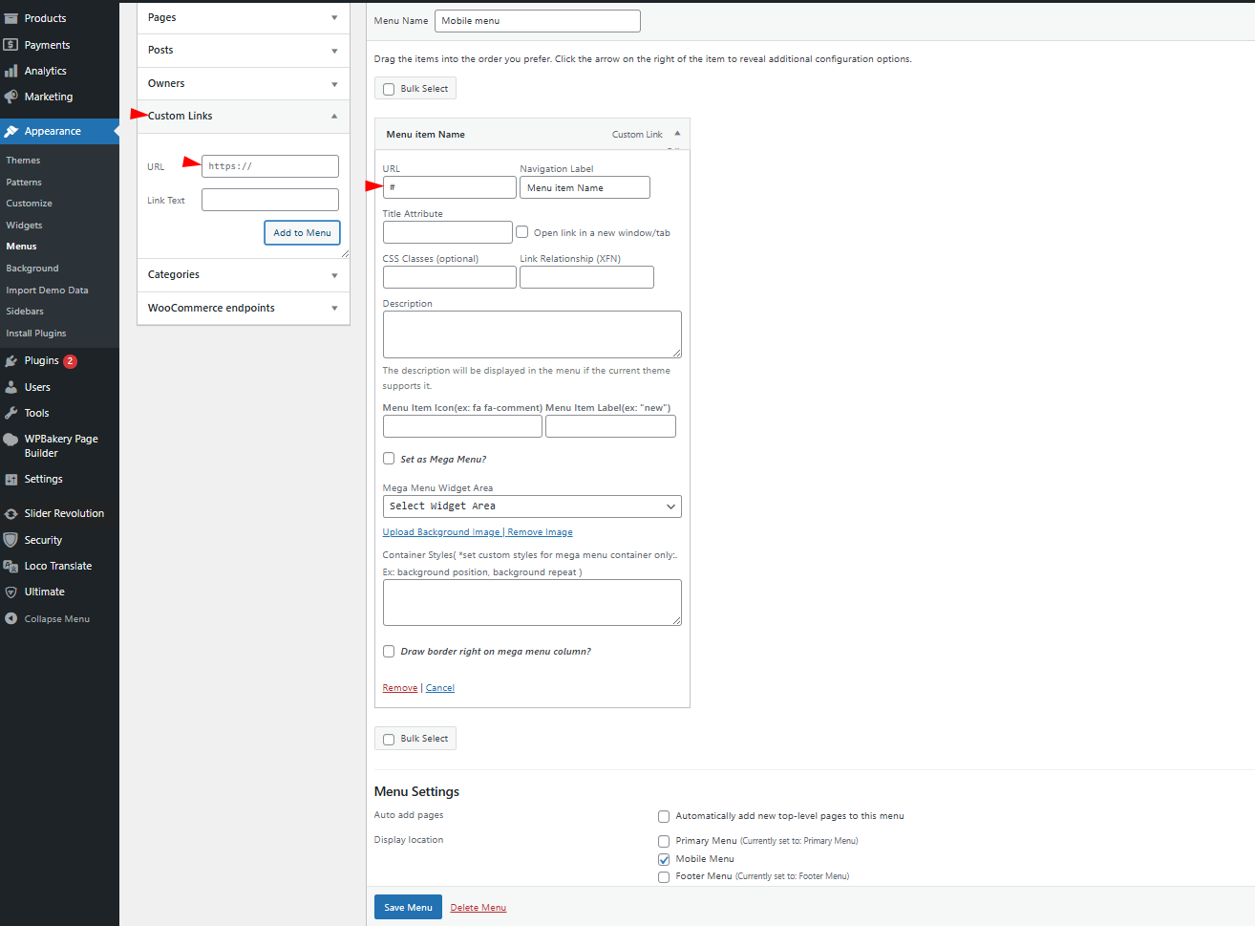
Task: Expand the Categories panel
Action: point(244,275)
